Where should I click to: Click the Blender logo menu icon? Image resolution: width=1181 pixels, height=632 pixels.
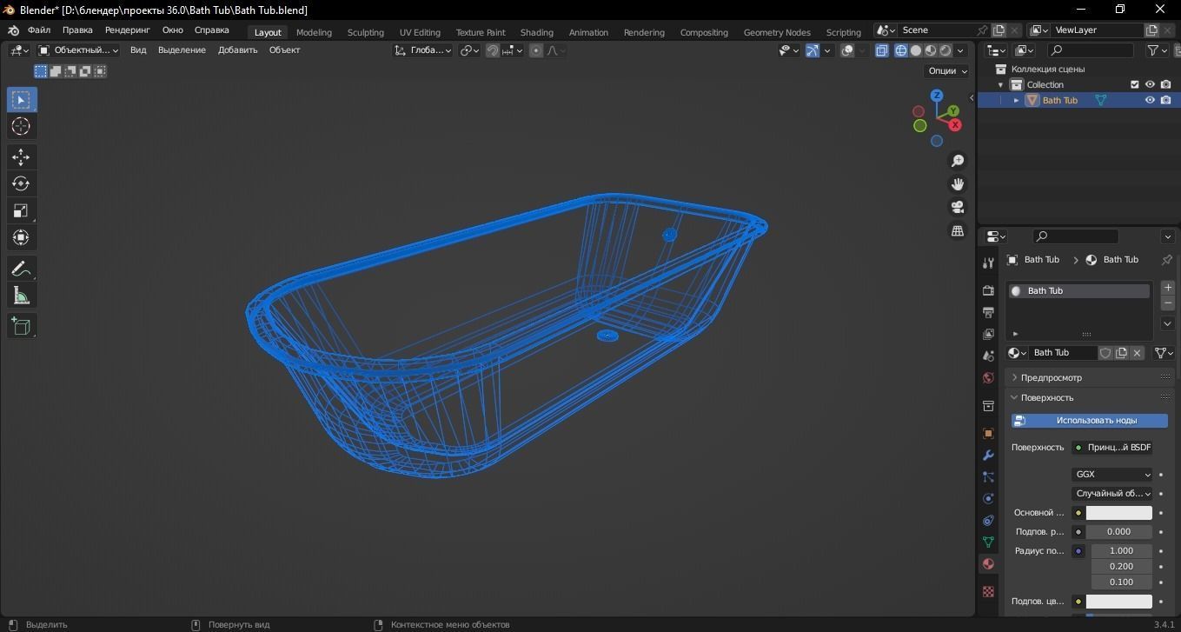13,30
